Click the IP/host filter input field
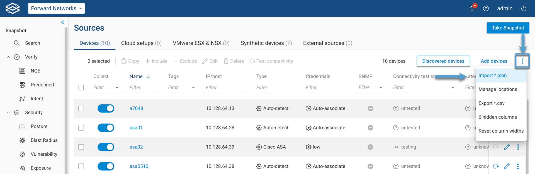This screenshot has width=535, height=174. point(225,88)
